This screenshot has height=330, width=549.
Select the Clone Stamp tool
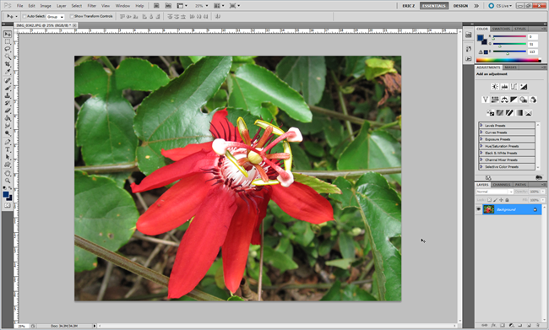click(x=8, y=95)
